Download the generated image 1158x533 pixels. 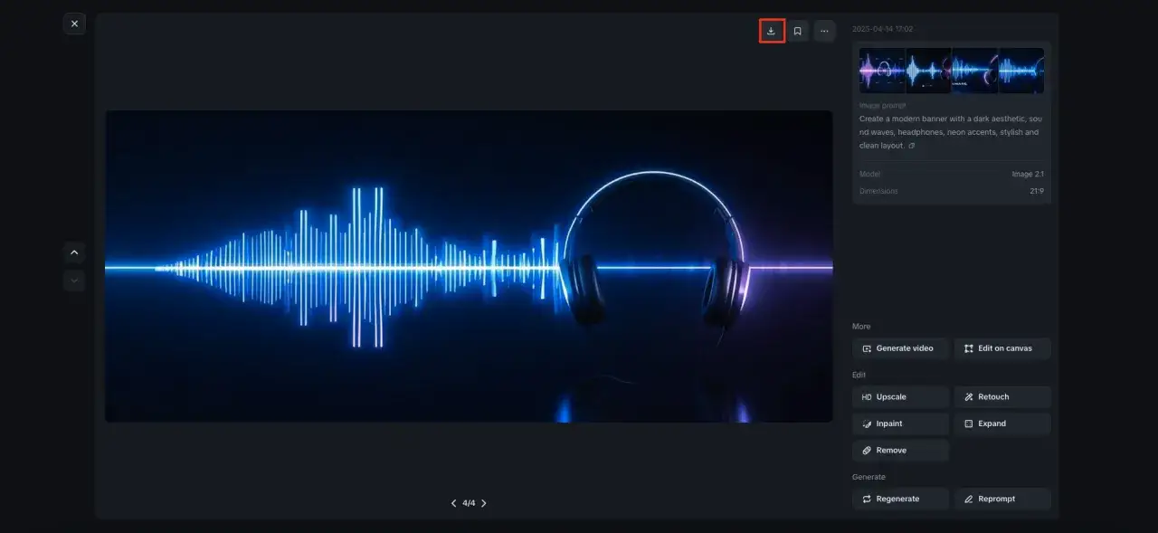770,30
